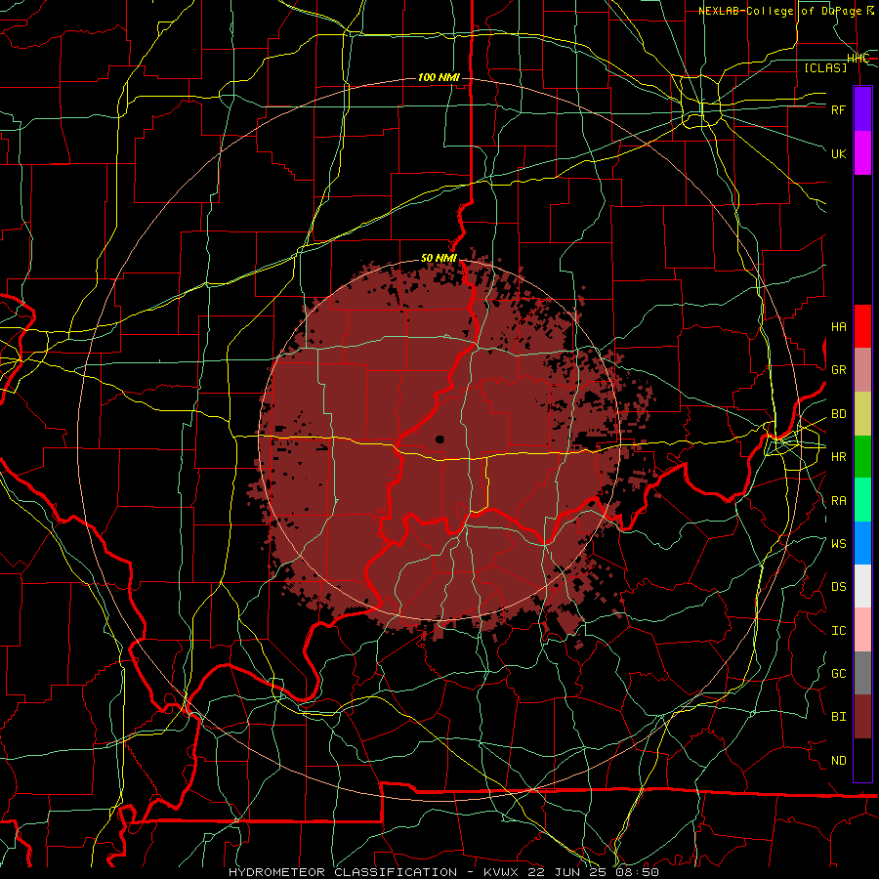This screenshot has height=879, width=879.
Task: Click the ND legend label
Action: [x=839, y=761]
